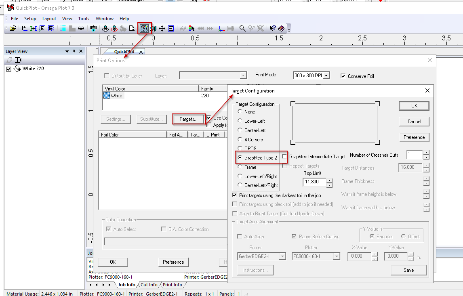The height and width of the screenshot is (296, 463).
Task: Increase the Top Limit value with up arrow
Action: (x=330, y=180)
